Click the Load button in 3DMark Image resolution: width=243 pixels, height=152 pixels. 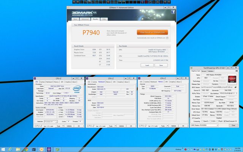pyautogui.click(x=147, y=65)
